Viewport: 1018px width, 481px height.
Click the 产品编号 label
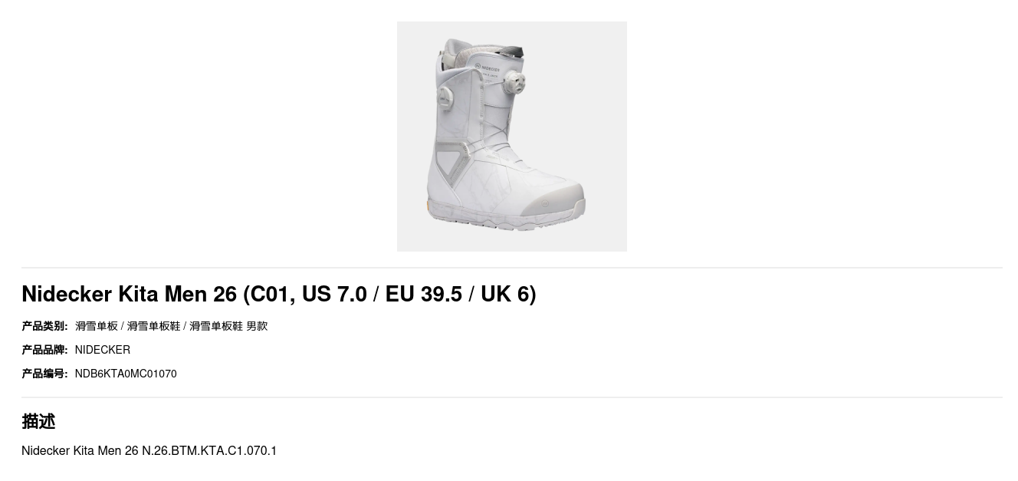click(44, 374)
